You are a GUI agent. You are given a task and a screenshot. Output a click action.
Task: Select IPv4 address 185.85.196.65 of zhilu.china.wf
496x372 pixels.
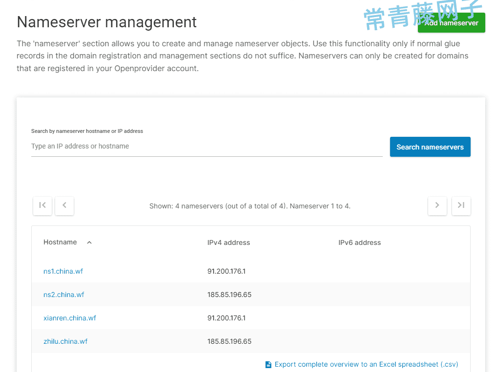pos(229,341)
